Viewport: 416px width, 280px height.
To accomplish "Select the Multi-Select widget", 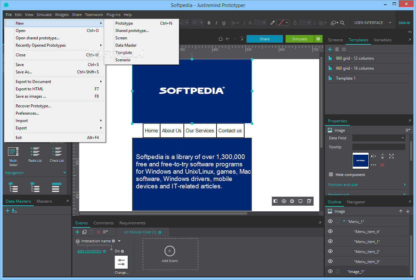I will click(x=13, y=157).
